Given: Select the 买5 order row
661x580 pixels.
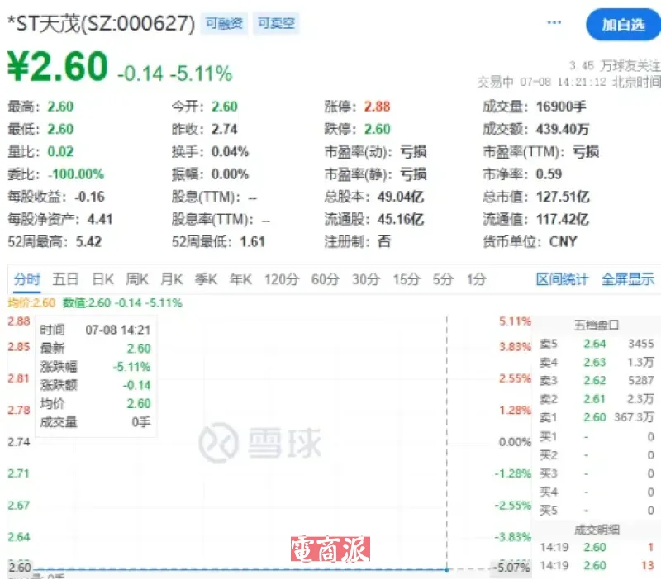Looking at the screenshot, I should point(597,511).
